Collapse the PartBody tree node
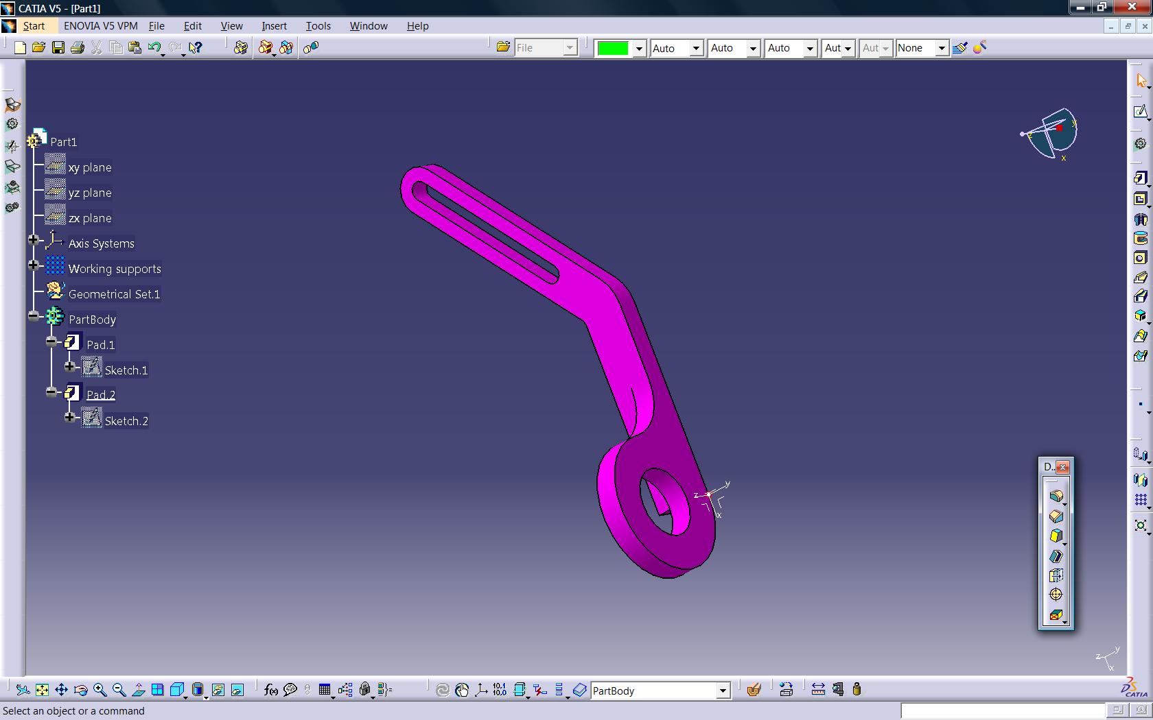The width and height of the screenshot is (1153, 720). click(x=34, y=316)
